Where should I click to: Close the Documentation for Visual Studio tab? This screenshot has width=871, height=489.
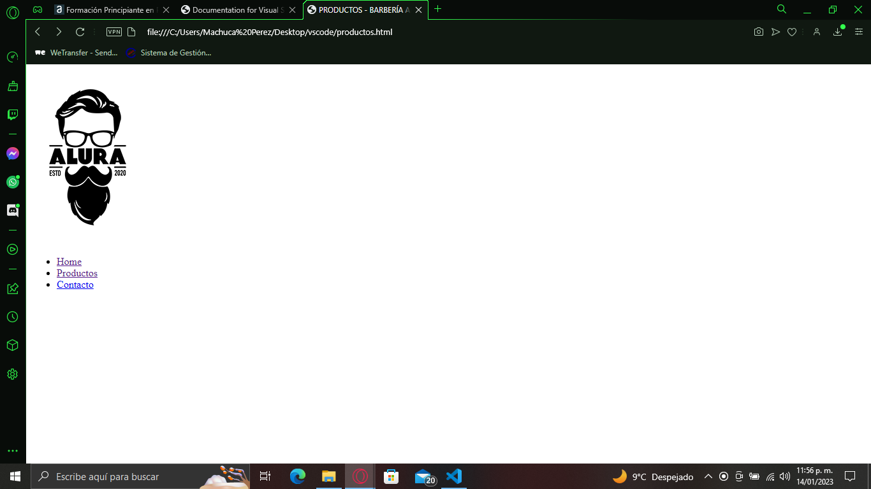(292, 10)
